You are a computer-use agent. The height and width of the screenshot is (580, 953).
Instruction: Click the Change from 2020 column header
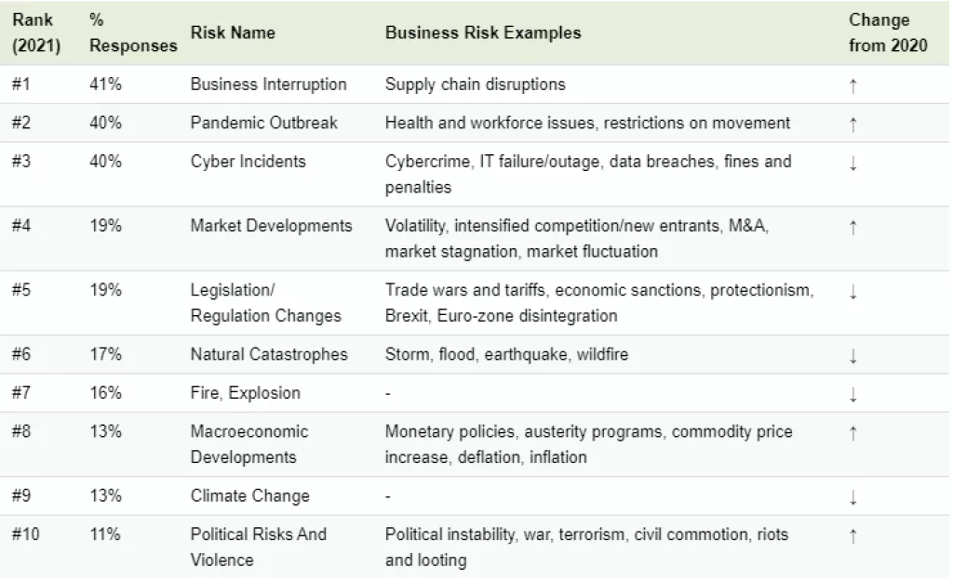click(888, 33)
